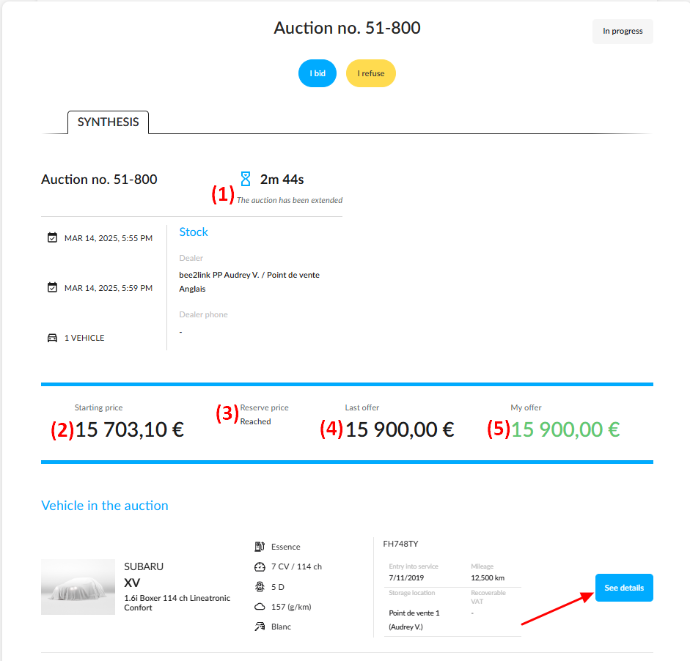Click the XV model name
The width and height of the screenshot is (690, 661).
point(132,583)
